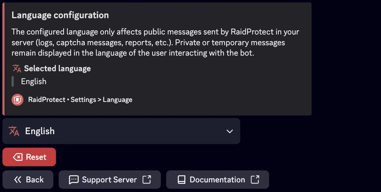
Task: Expand the language list with the chevron arrow
Action: point(230,131)
